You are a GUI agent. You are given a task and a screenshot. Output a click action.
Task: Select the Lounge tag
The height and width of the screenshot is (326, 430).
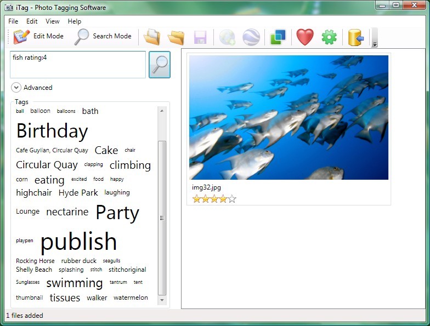coord(27,211)
